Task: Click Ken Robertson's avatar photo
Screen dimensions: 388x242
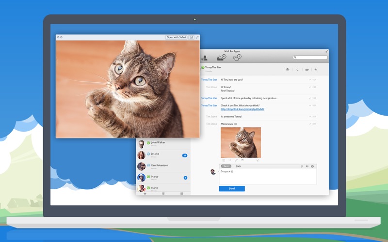Action: 141,166
